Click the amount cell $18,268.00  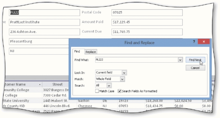click(159, 101)
